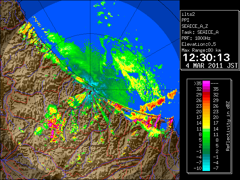This screenshot has height=180, width=240.
Task: Click the 'SEAICE_A_Z' product name
Action: 195,26
